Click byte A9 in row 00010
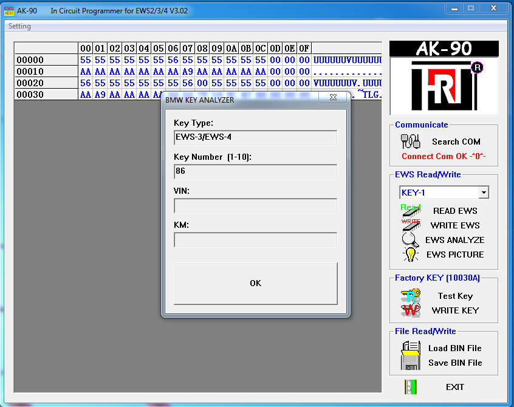Image resolution: width=514 pixels, height=407 pixels. tap(188, 72)
